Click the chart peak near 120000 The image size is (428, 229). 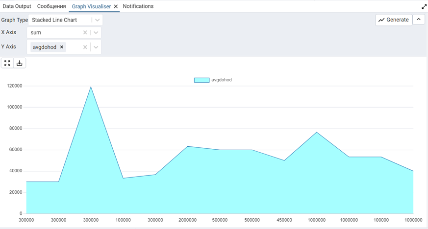[x=91, y=87]
